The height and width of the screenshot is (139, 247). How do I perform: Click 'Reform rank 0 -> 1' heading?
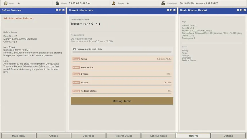tap(86, 24)
